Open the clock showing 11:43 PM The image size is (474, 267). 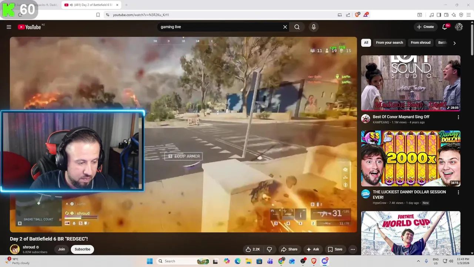point(463,261)
